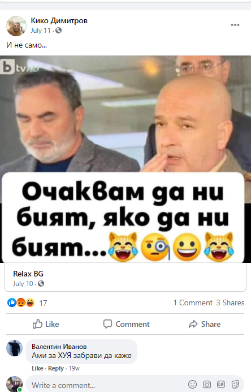
Task: Open the Relax BG page link
Action: tap(28, 274)
